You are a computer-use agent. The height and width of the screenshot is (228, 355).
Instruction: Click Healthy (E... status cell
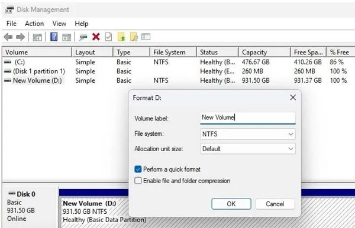click(x=217, y=71)
